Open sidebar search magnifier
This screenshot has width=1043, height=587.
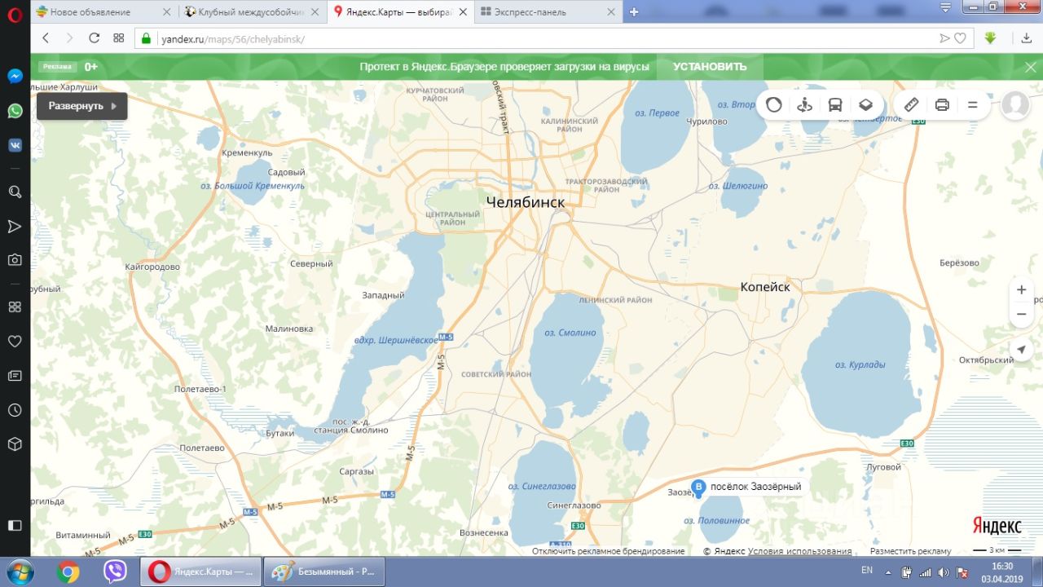coord(15,192)
